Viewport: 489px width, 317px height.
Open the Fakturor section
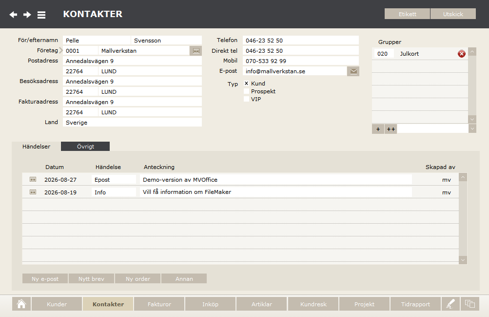click(x=159, y=304)
